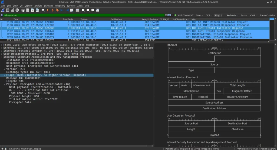Clear the display filter

tap(166, 15)
